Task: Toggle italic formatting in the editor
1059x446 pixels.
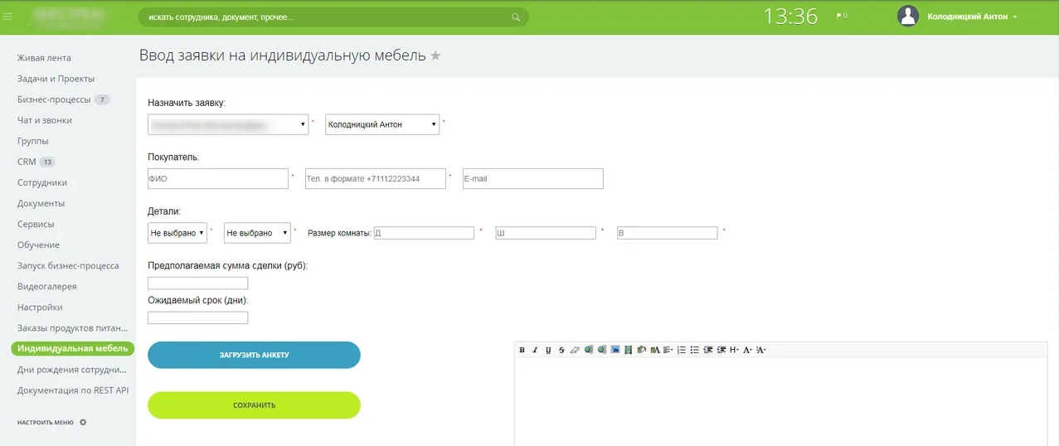Action: pyautogui.click(x=535, y=350)
